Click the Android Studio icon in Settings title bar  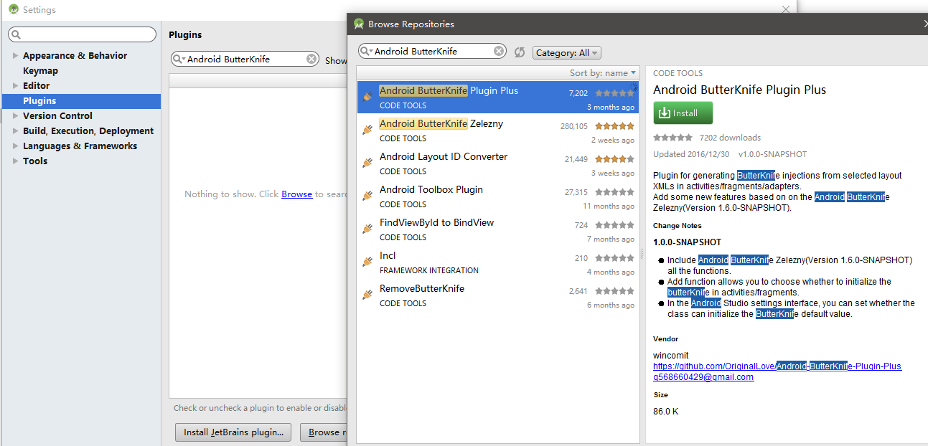pos(14,9)
